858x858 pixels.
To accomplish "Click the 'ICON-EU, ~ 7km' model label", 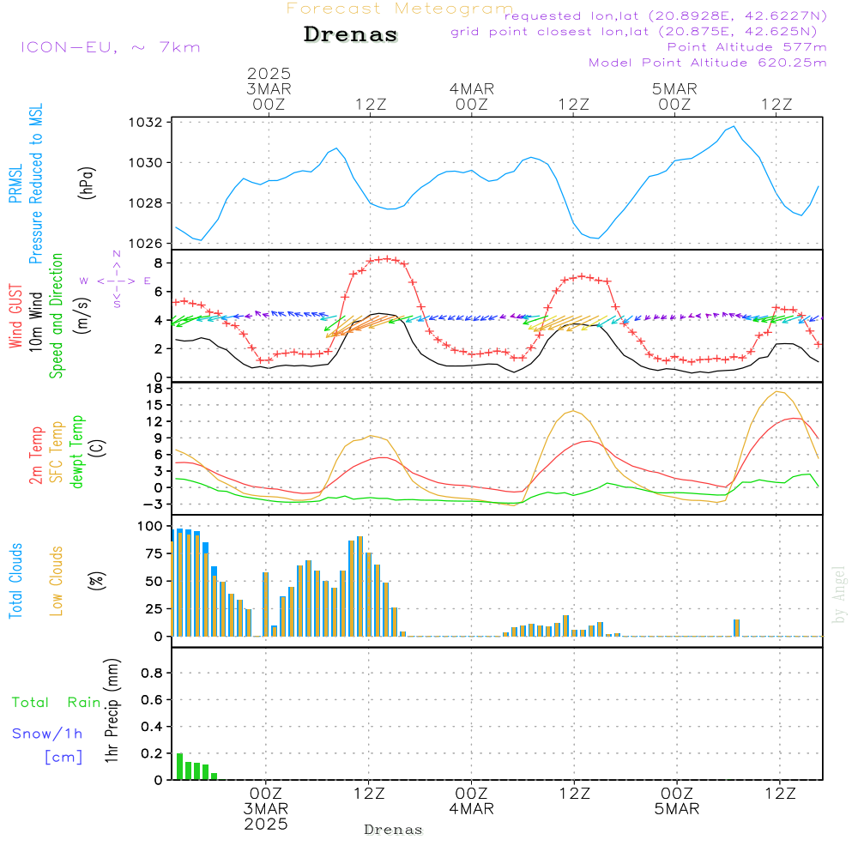I will (111, 47).
